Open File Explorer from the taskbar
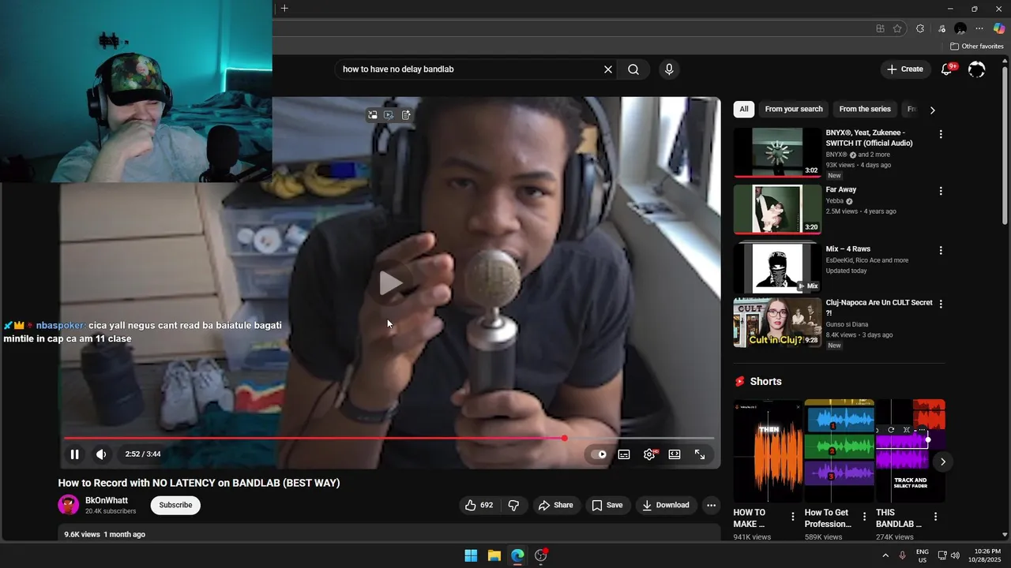 pos(494,555)
